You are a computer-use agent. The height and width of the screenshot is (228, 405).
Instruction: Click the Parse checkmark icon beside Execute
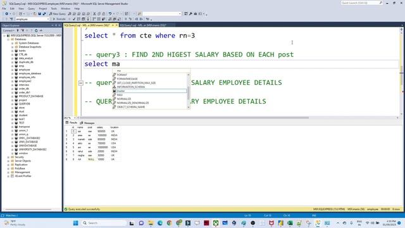[x=74, y=19]
